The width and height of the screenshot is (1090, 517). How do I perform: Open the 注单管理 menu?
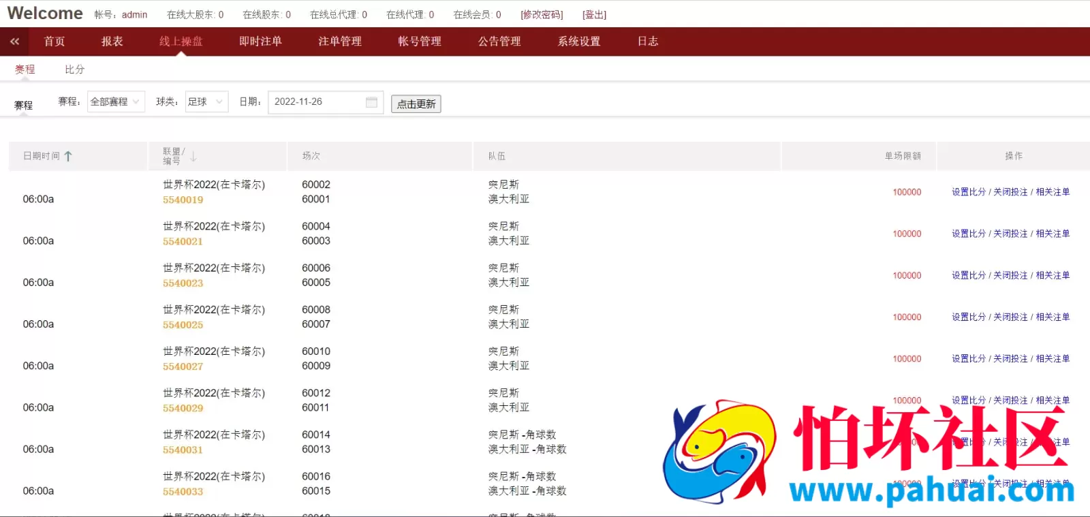[340, 42]
